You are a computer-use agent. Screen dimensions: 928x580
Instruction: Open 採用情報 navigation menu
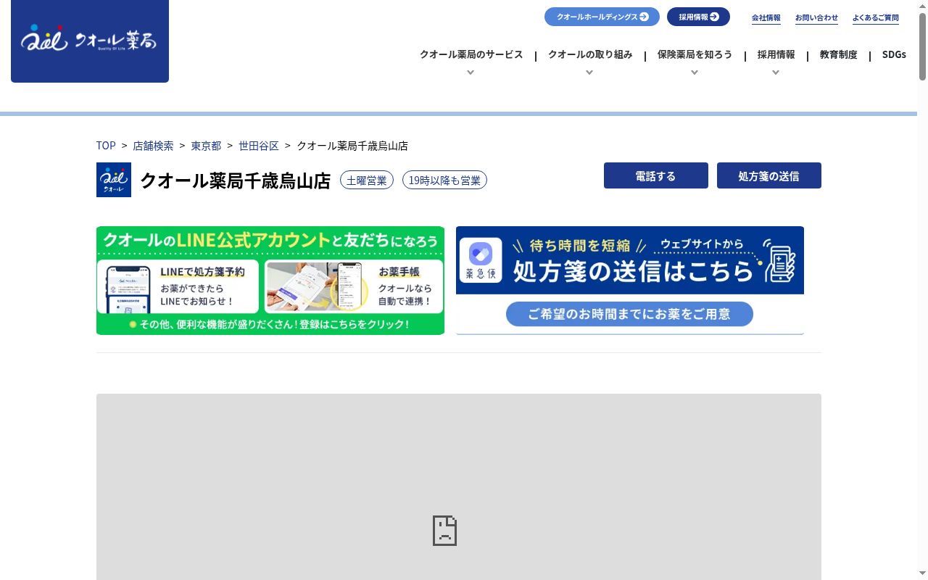776,54
